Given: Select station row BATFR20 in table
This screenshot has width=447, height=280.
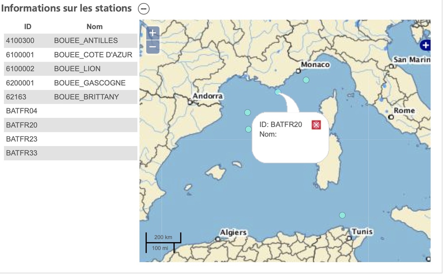Looking at the screenshot, I should click(70, 125).
